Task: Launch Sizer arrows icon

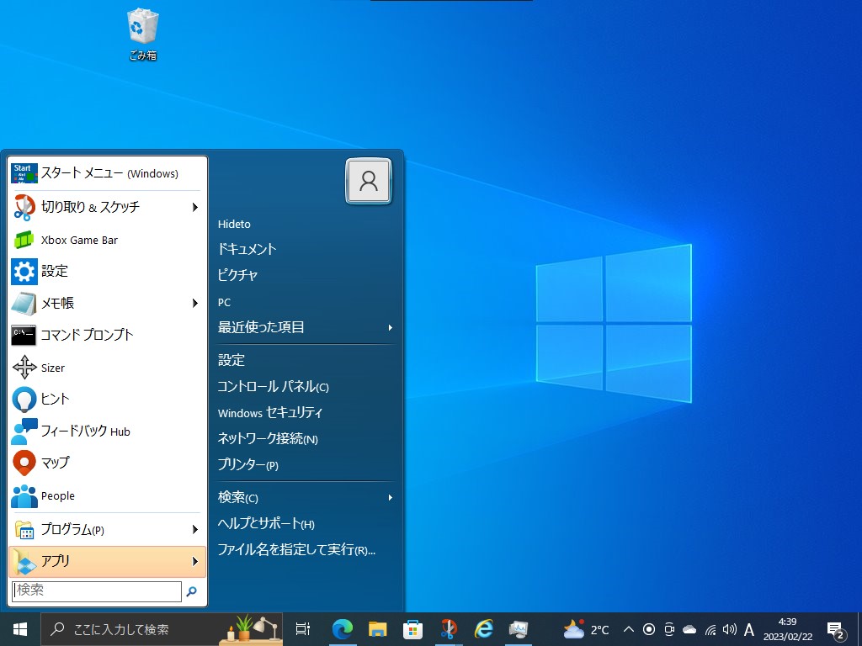Action: (x=24, y=367)
